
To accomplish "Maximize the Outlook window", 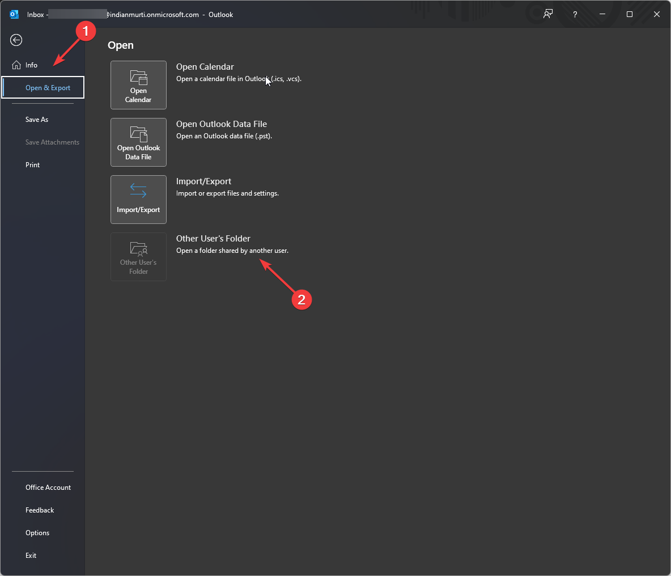I will click(630, 15).
